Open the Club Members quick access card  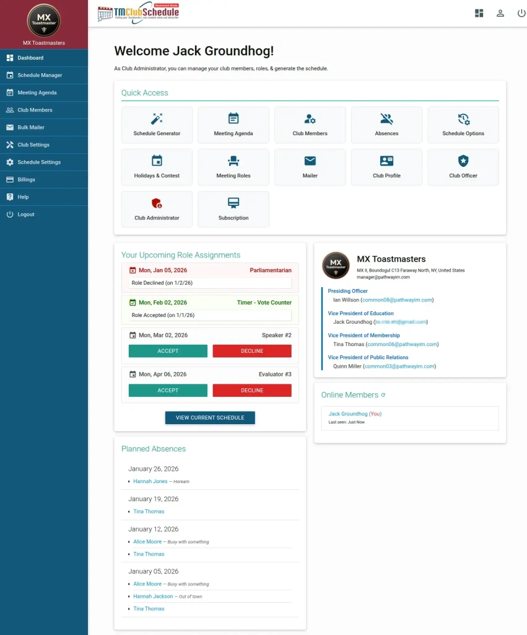click(x=310, y=125)
